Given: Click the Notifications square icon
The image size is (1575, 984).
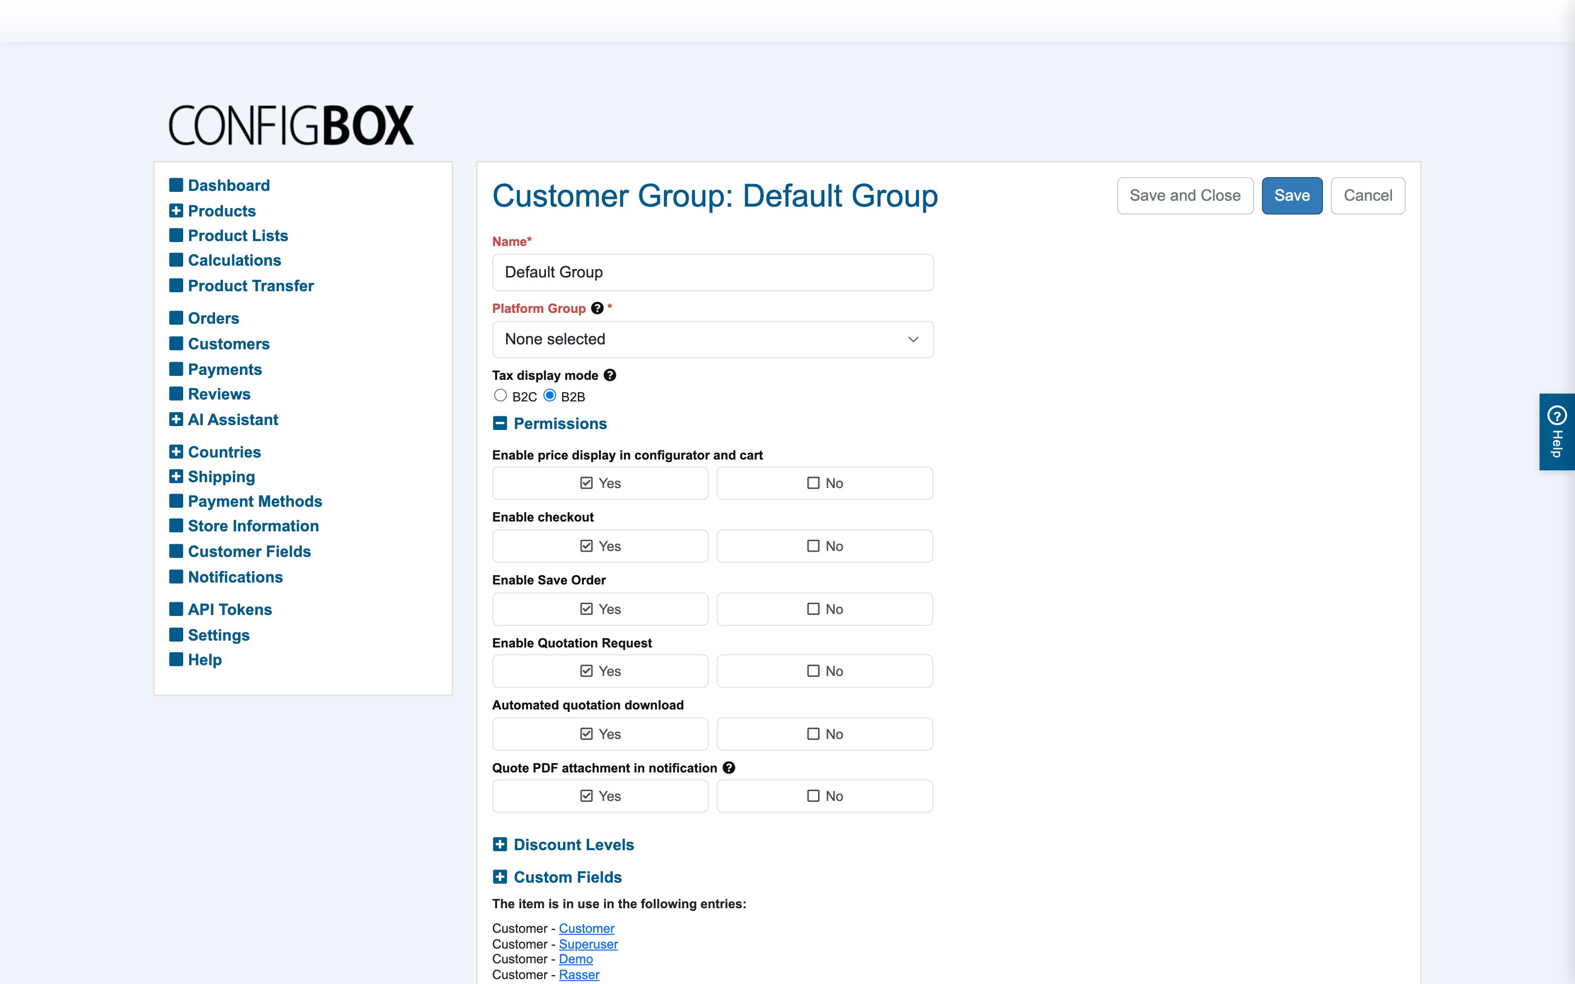Looking at the screenshot, I should [x=176, y=577].
